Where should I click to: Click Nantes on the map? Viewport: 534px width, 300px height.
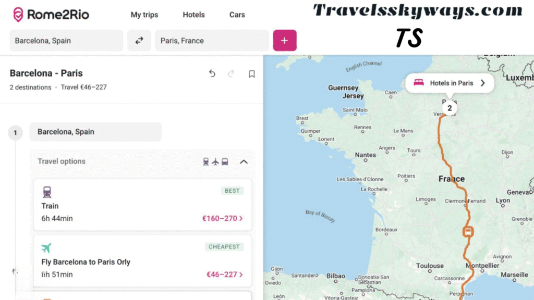coord(366,155)
